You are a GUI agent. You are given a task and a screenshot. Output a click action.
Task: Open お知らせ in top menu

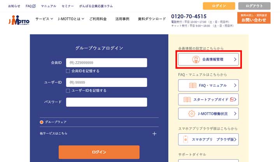(14, 6)
